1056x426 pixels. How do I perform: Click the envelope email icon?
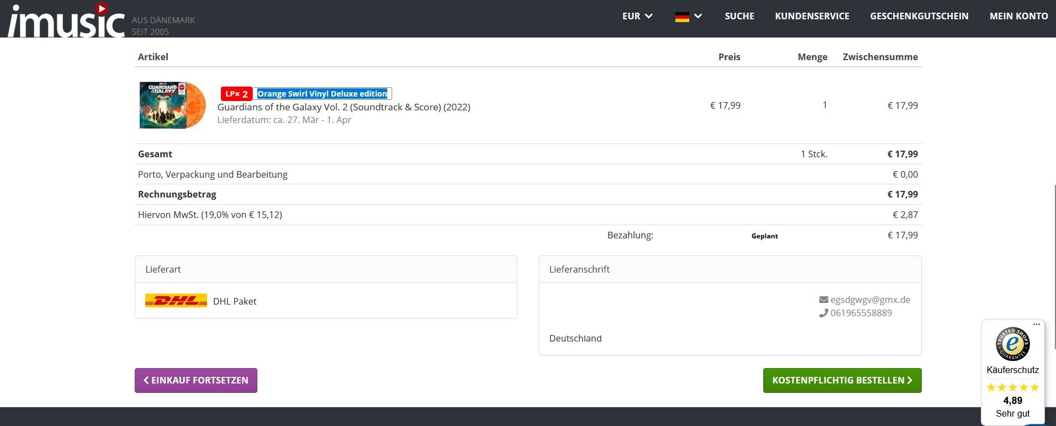pos(823,300)
